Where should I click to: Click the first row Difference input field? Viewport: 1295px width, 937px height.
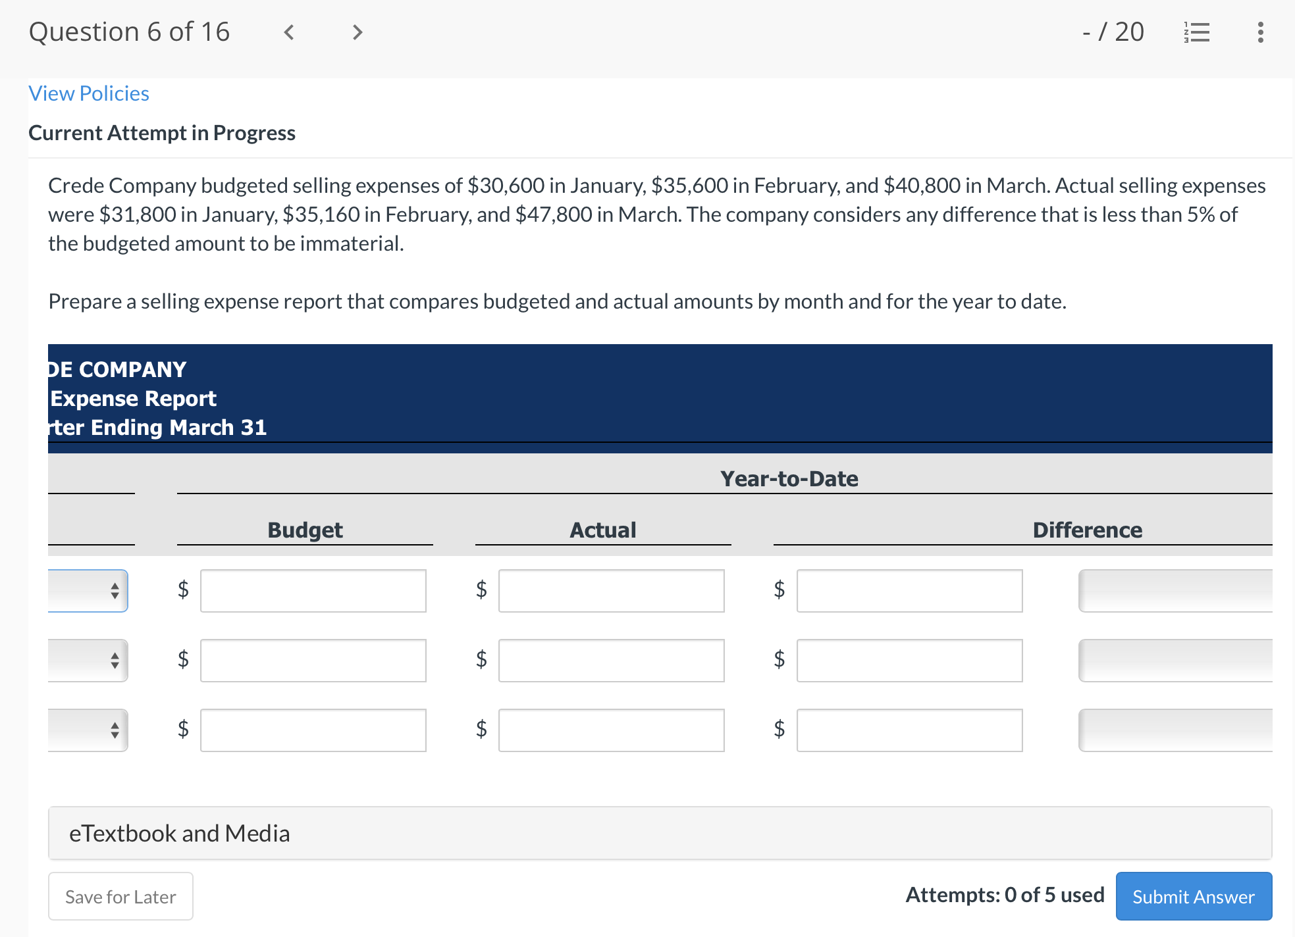(x=909, y=591)
